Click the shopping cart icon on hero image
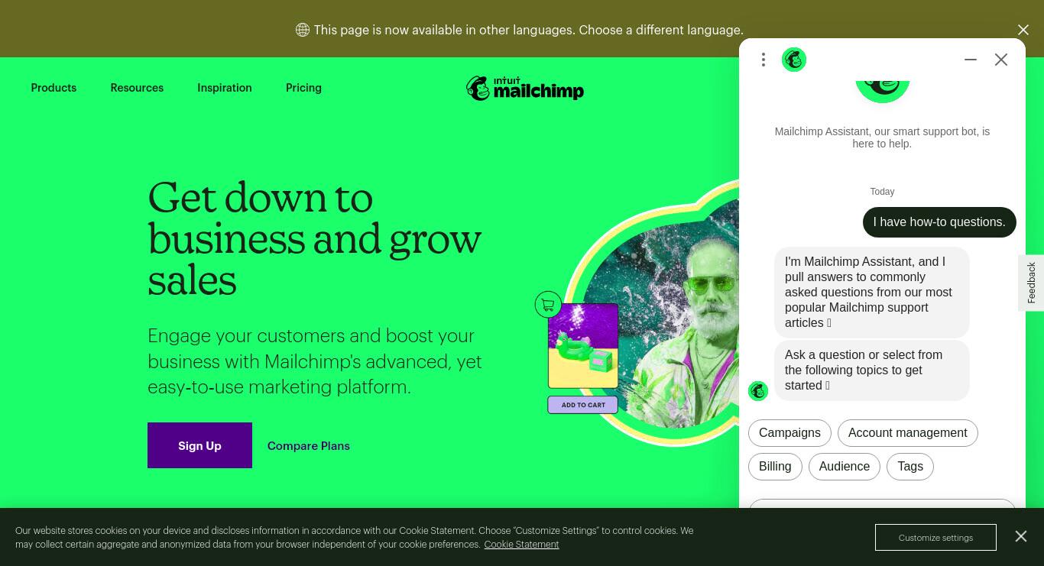The width and height of the screenshot is (1044, 566). tap(548, 305)
